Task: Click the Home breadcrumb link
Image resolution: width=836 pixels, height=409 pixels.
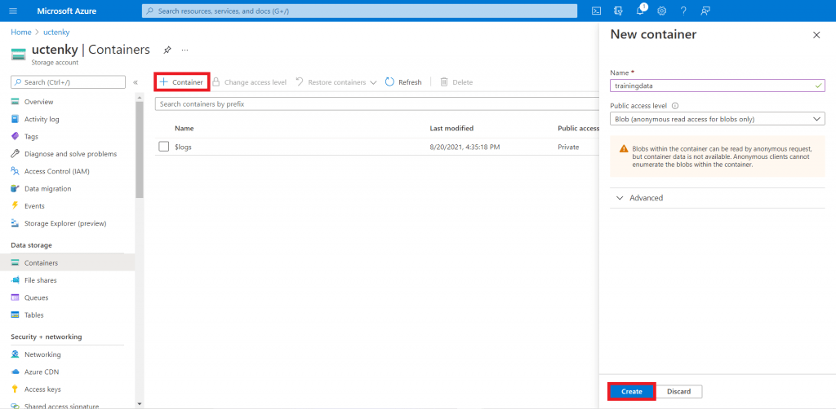Action: pos(20,32)
